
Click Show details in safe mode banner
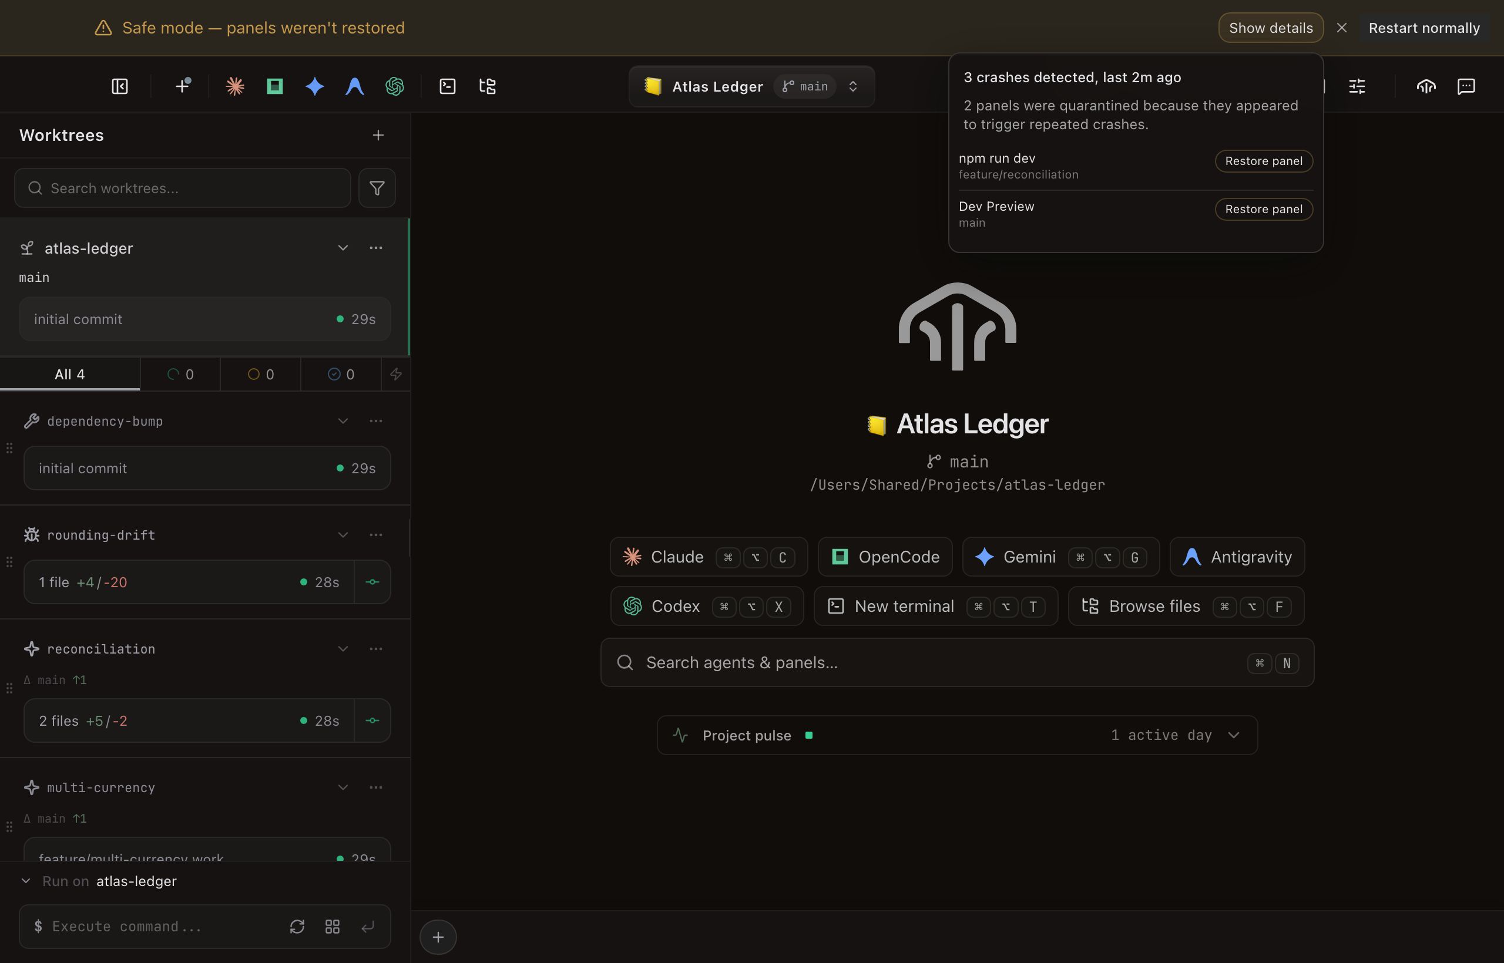[1271, 28]
